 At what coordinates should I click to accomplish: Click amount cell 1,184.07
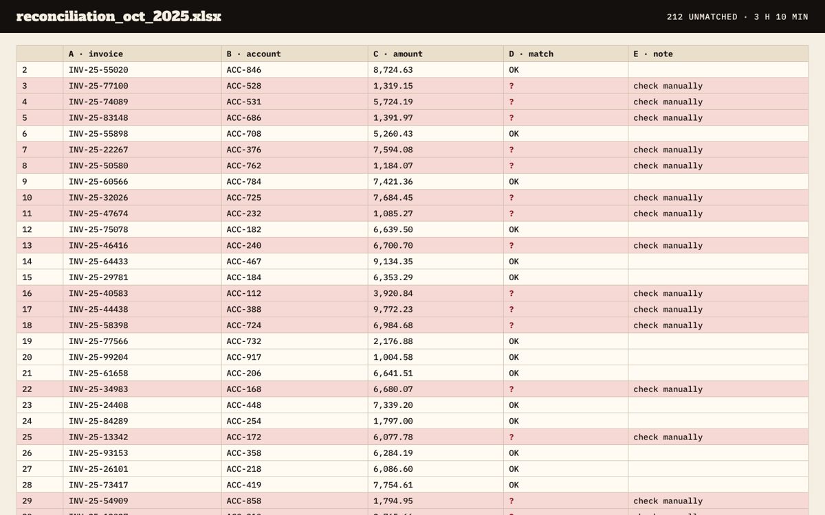(x=436, y=165)
